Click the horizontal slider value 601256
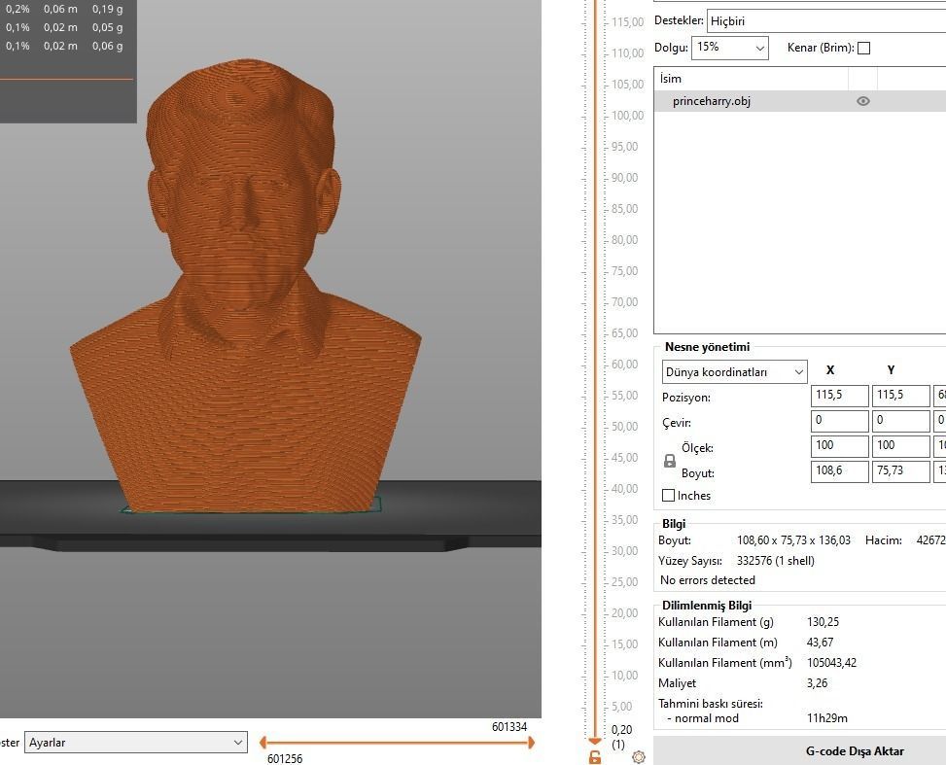The width and height of the screenshot is (946, 765). point(285,758)
